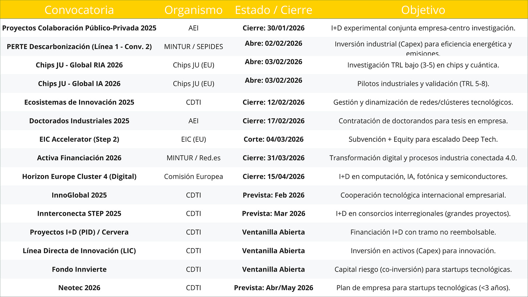The width and height of the screenshot is (528, 297).
Task: Click 'Pilotos industriales y validación (TRL 5-8).' text
Action: coord(423,84)
